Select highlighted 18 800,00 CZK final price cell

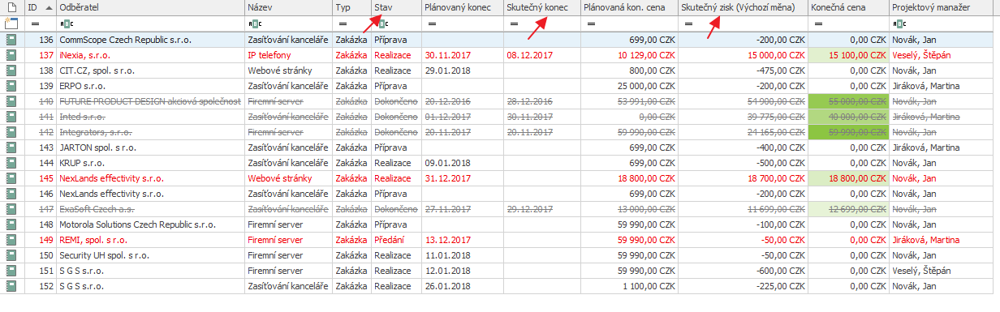coord(848,178)
